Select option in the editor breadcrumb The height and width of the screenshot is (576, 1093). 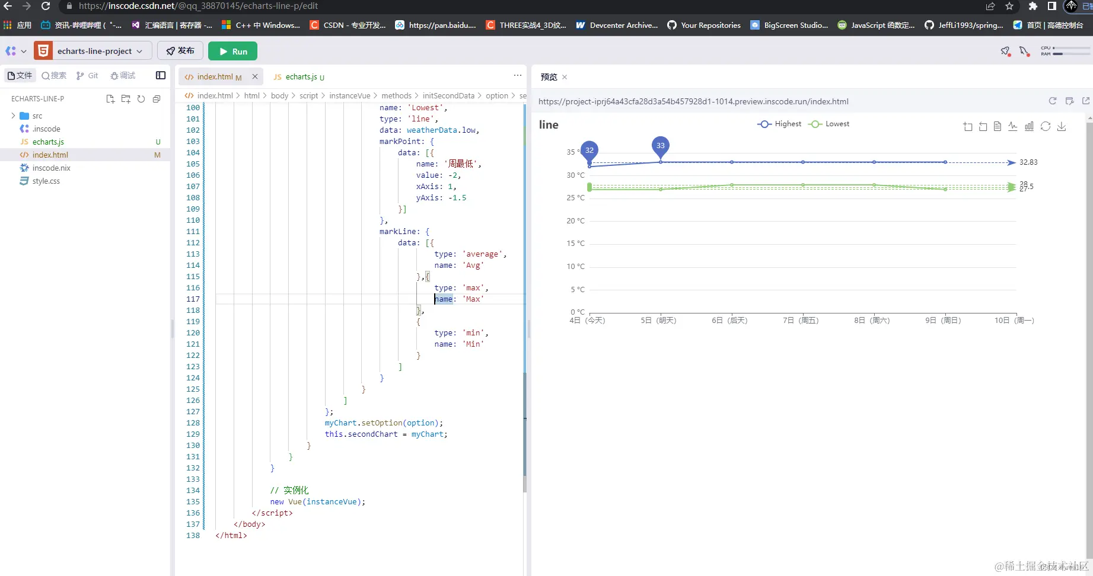click(497, 95)
